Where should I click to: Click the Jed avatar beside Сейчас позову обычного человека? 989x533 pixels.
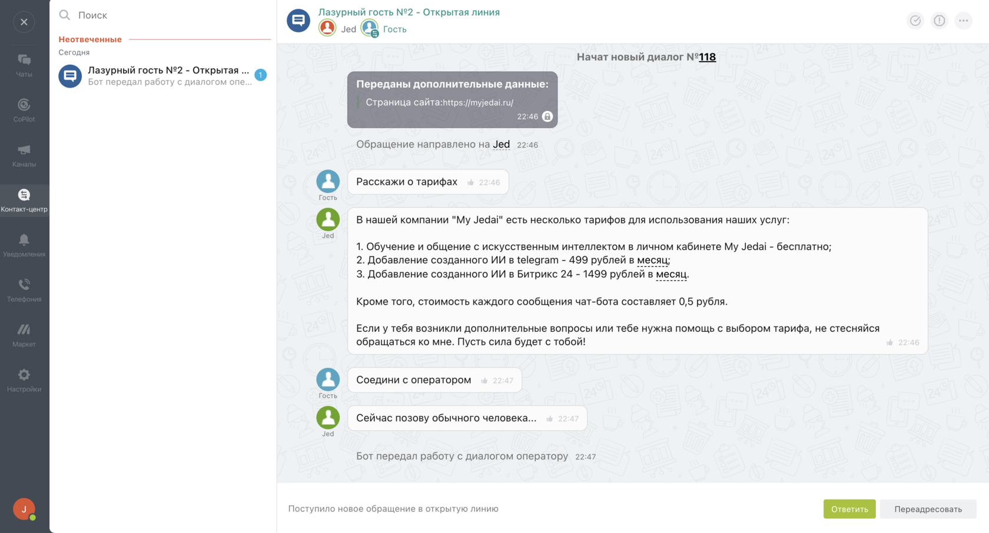coord(328,418)
